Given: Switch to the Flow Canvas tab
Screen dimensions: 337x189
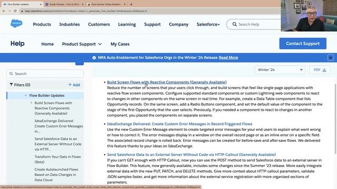Looking at the screenshot, I should 105,4.
